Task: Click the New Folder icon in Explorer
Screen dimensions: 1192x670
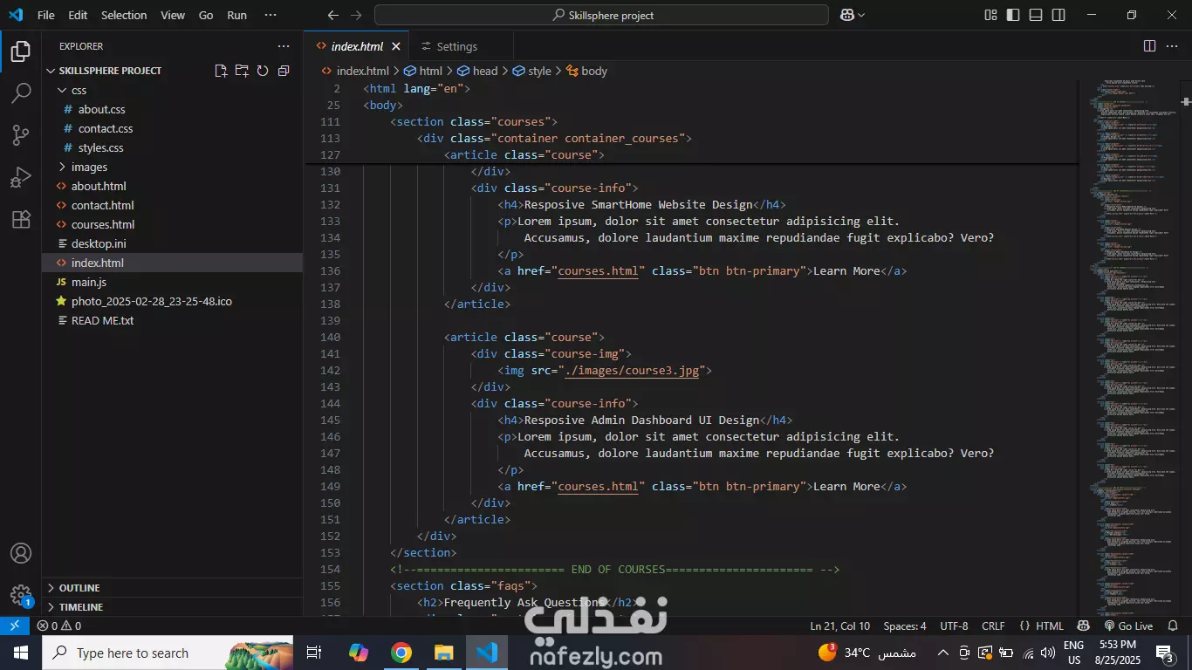Action: tap(242, 71)
